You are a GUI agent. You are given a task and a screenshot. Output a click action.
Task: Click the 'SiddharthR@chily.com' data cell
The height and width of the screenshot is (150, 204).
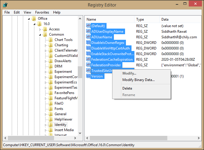[179, 37]
